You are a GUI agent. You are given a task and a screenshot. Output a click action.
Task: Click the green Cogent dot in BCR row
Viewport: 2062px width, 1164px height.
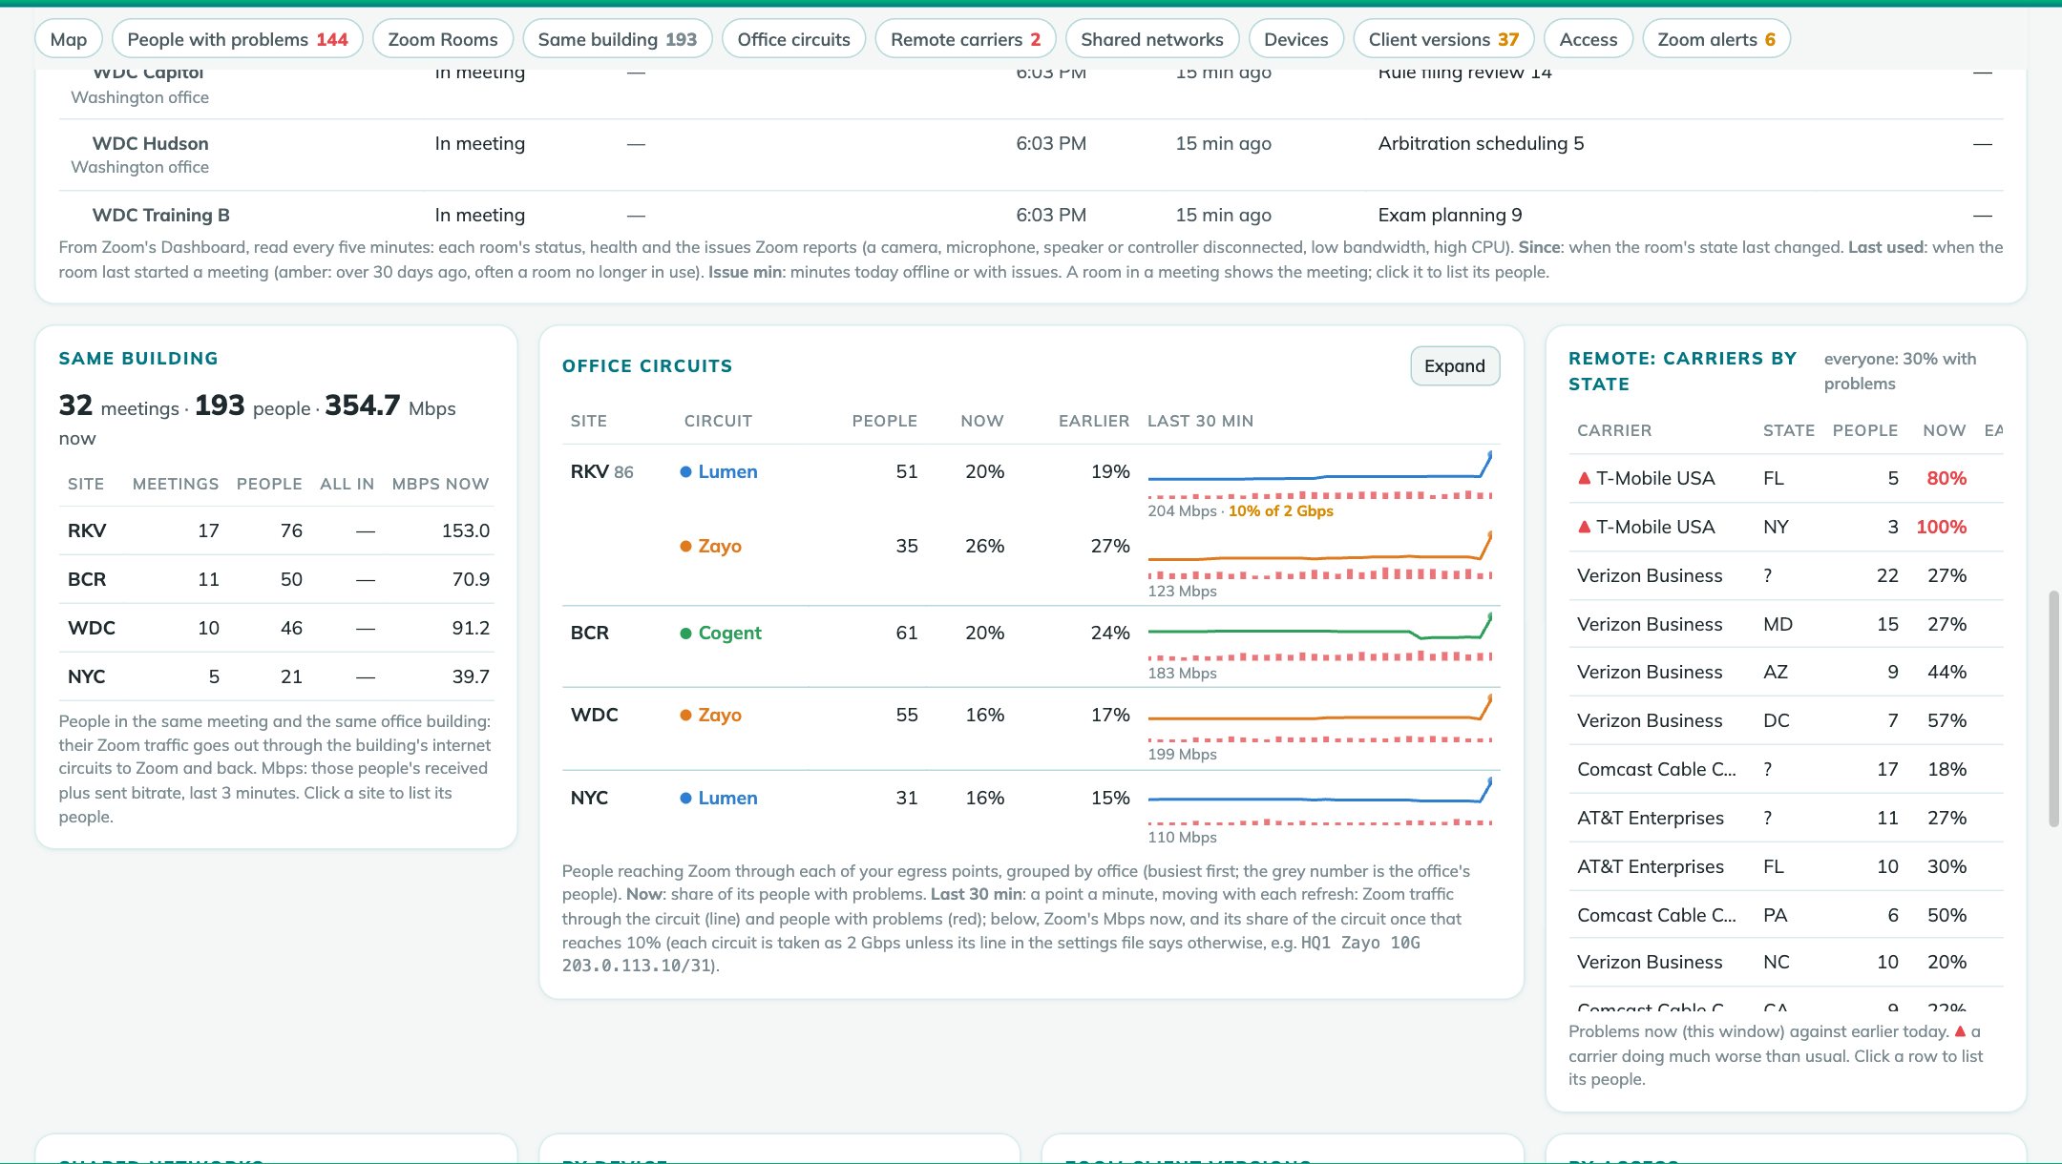coord(685,633)
